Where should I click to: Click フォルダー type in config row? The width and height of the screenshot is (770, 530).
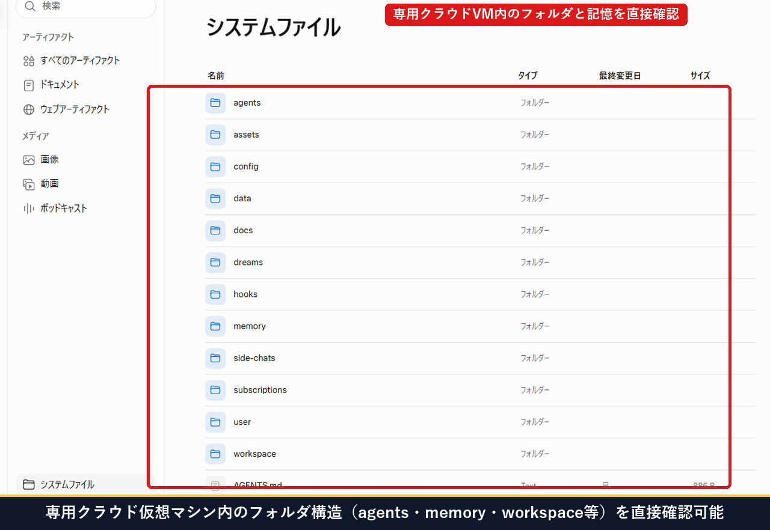click(x=535, y=166)
